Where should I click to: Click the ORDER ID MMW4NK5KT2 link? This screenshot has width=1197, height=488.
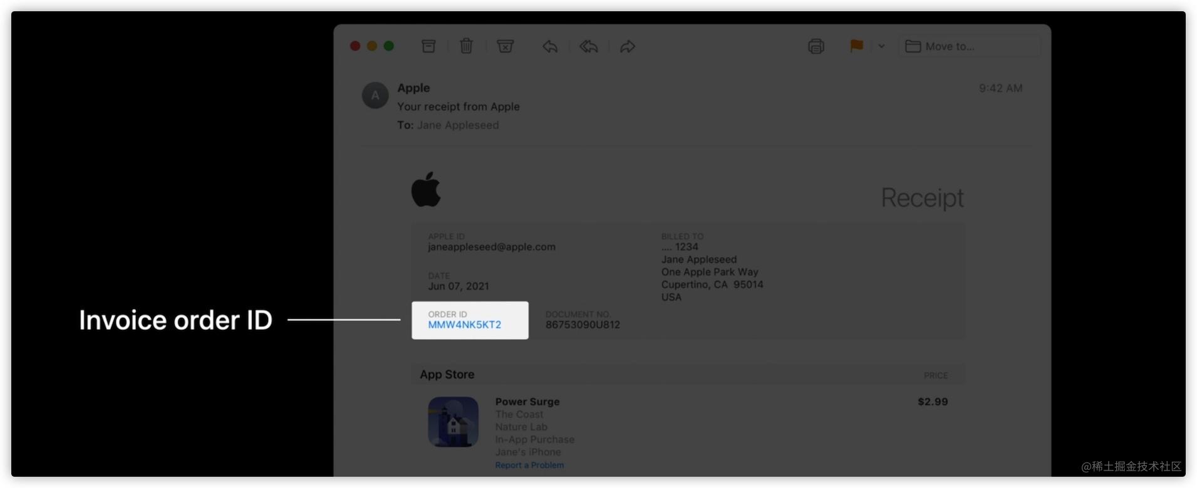coord(465,325)
